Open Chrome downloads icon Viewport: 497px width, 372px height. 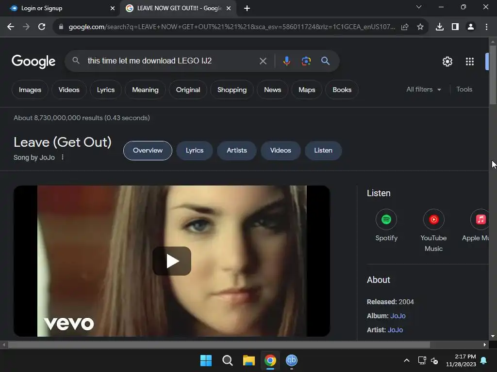tap(440, 27)
